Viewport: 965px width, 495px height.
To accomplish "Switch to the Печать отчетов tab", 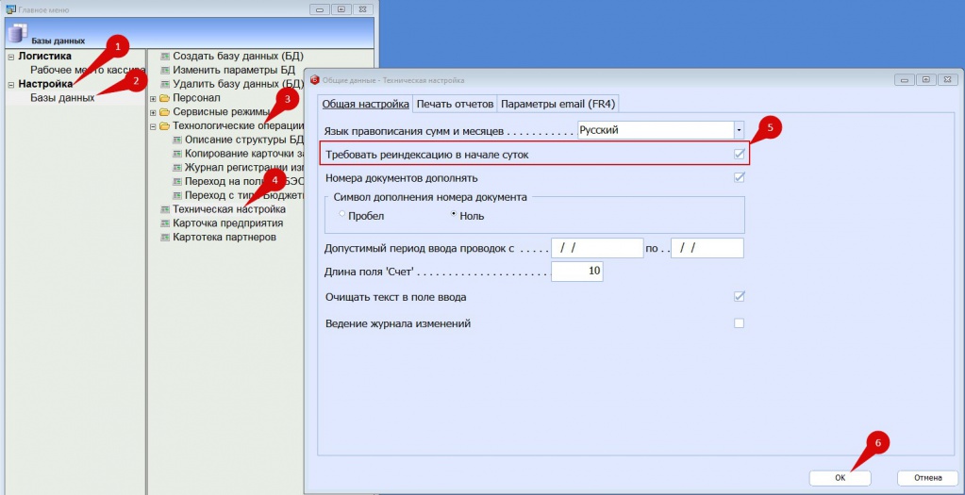I will click(x=455, y=104).
